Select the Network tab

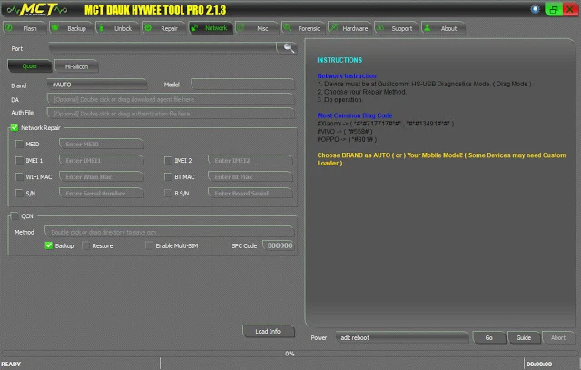tap(211, 28)
